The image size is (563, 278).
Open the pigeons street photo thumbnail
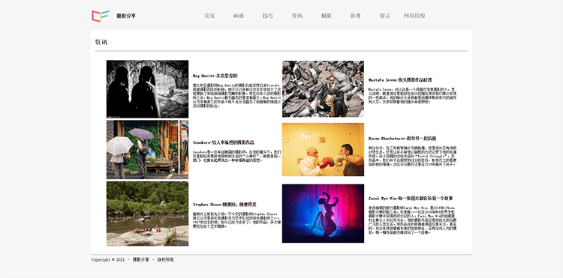[x=323, y=89]
